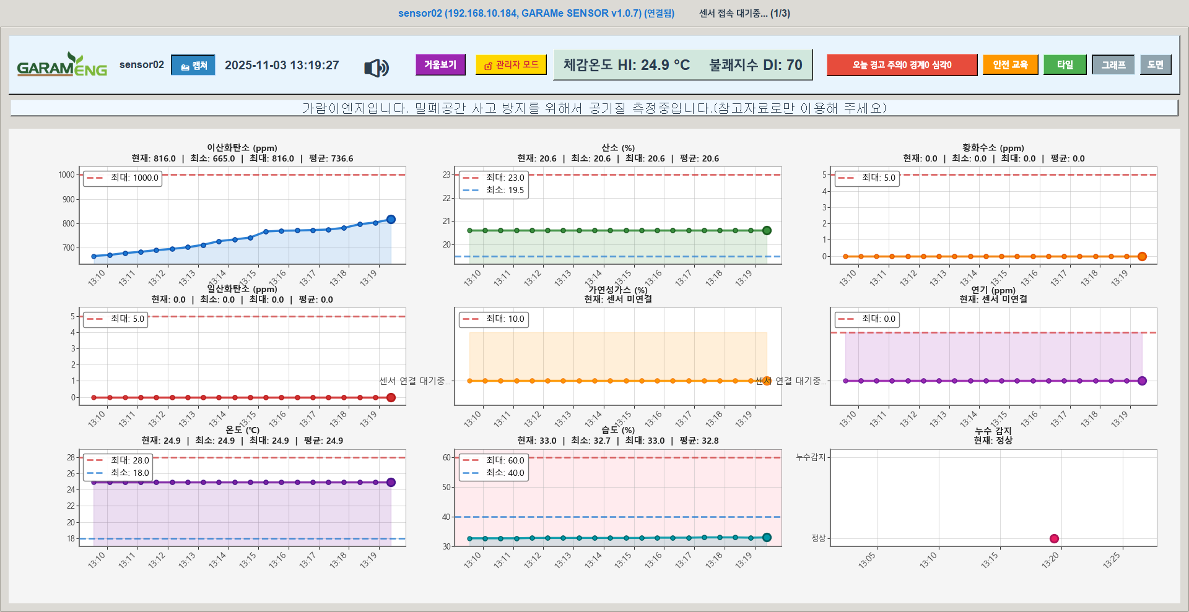Select the latest CO2 data point
This screenshot has width=1189, height=612.
(391, 219)
